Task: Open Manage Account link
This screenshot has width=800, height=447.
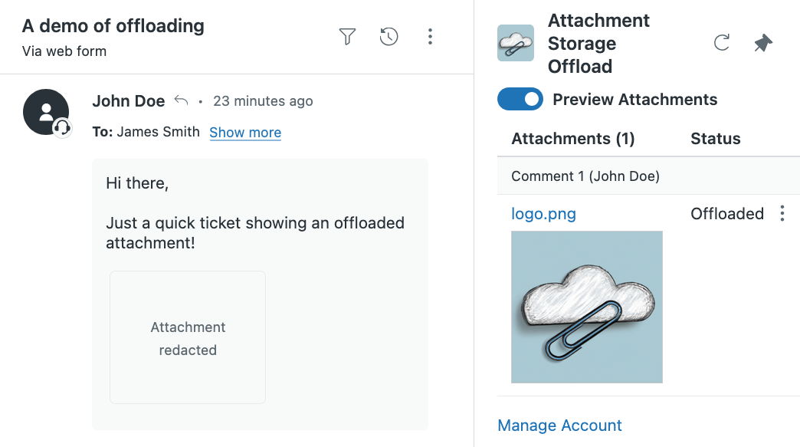Action: 559,425
